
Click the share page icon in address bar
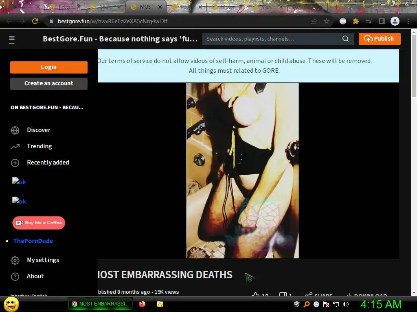(314, 21)
